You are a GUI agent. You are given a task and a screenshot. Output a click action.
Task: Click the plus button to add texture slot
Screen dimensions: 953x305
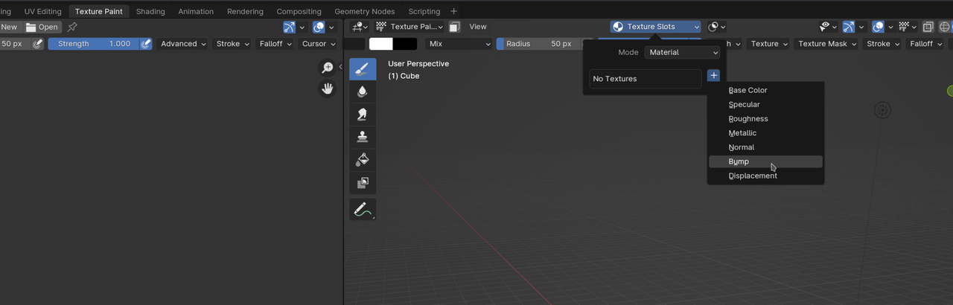(x=713, y=76)
